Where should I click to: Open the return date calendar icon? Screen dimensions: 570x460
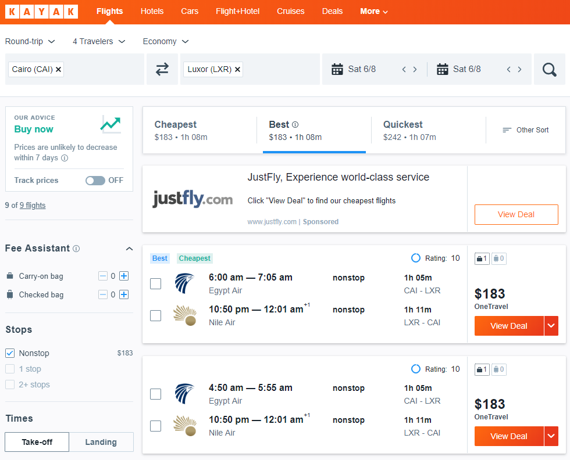pos(443,69)
